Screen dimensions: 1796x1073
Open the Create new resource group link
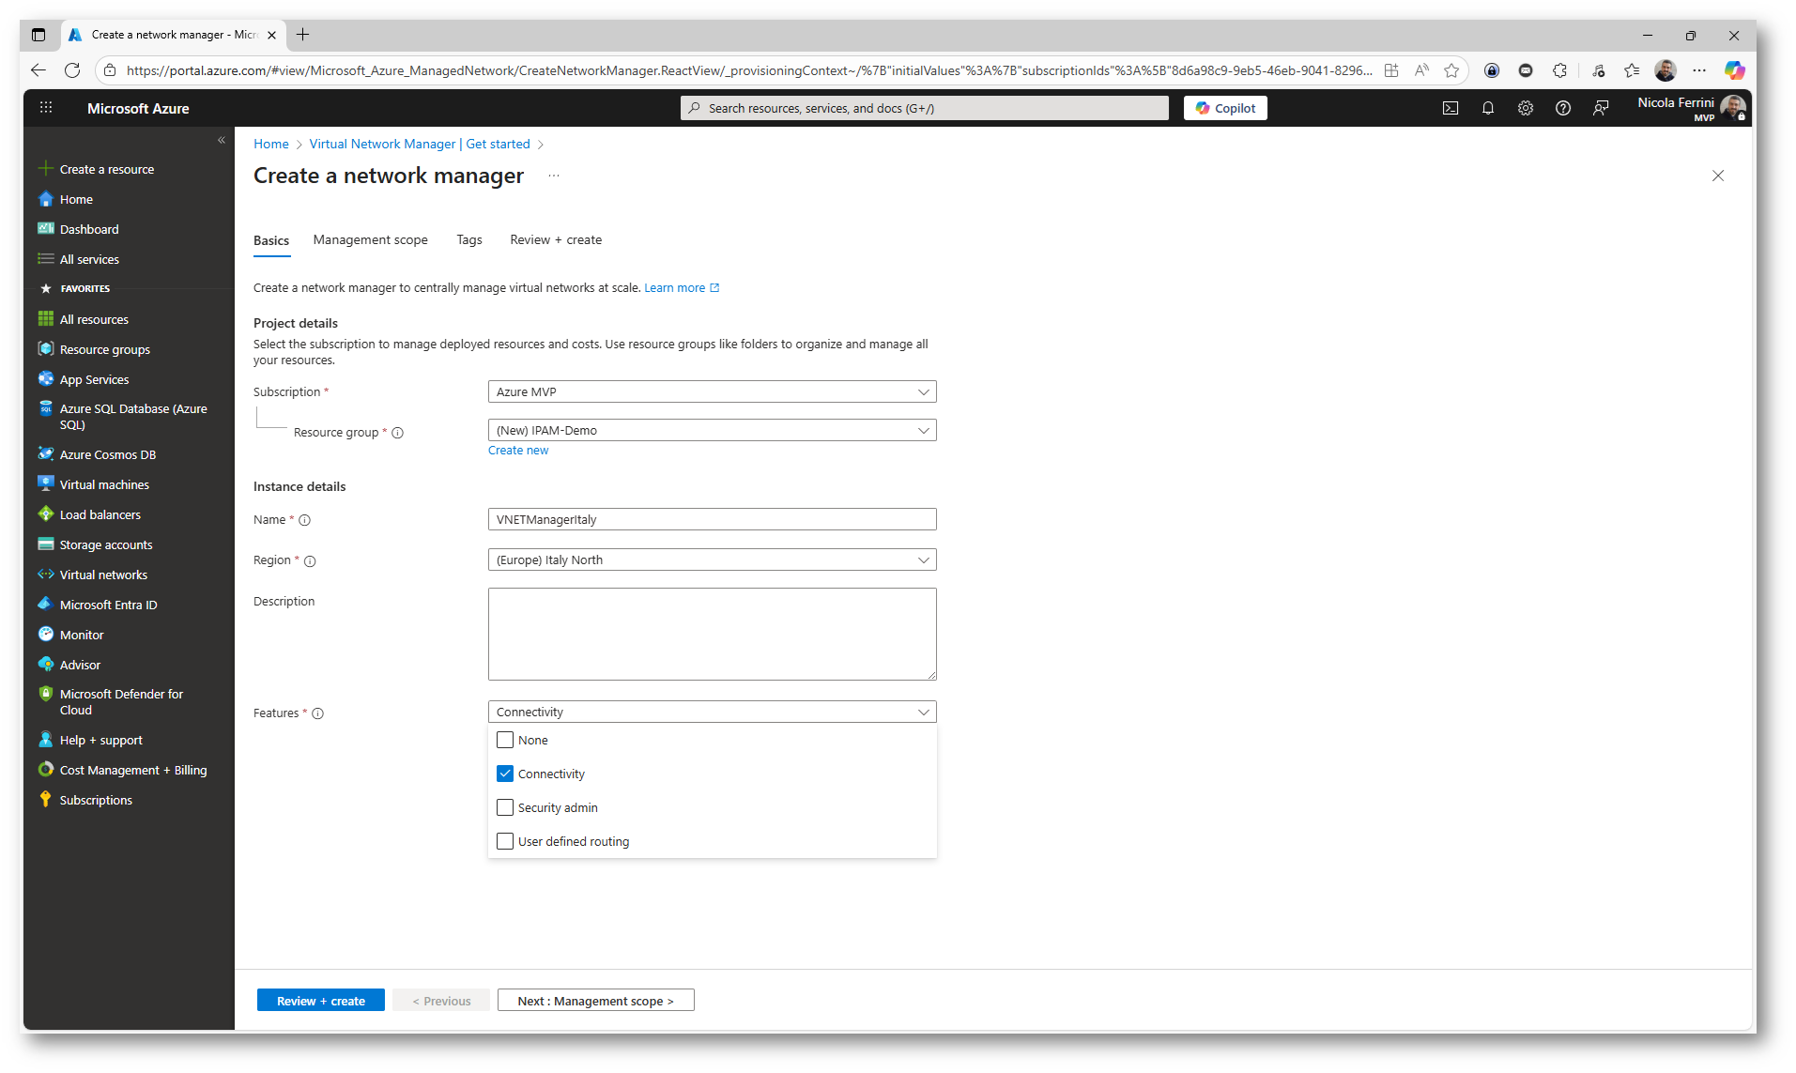[517, 450]
